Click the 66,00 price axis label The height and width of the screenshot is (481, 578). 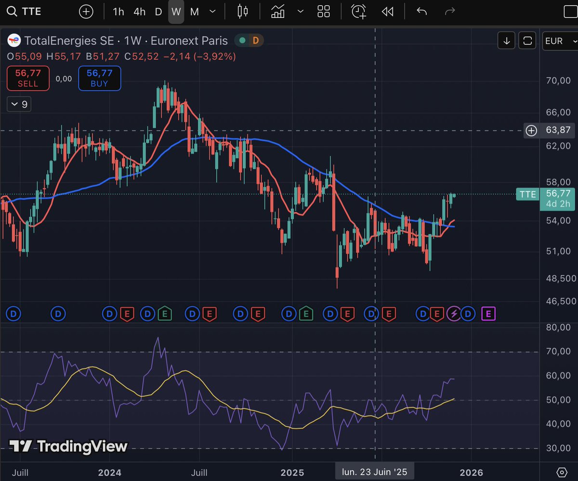(558, 112)
